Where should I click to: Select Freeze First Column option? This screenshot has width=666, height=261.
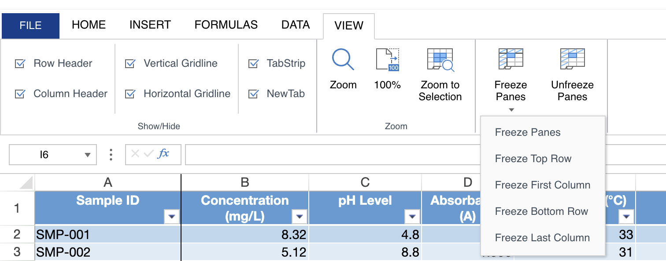coord(542,185)
